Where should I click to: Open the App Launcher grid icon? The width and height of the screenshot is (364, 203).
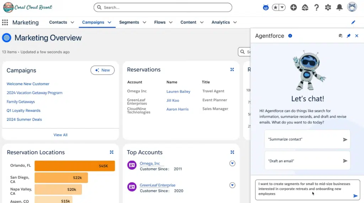[x=5, y=22]
